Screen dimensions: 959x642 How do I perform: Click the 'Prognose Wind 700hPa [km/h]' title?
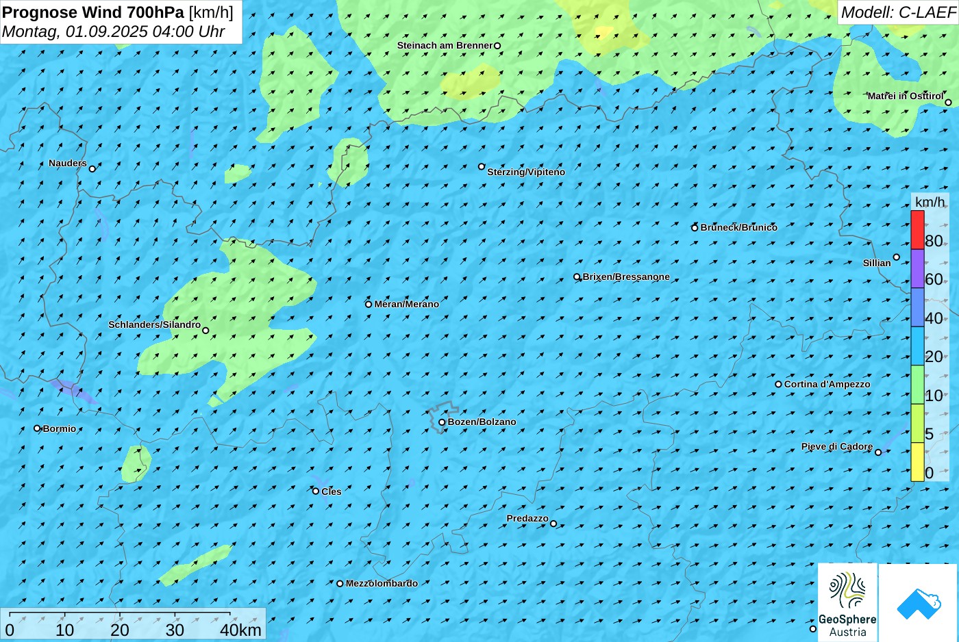click(x=118, y=12)
